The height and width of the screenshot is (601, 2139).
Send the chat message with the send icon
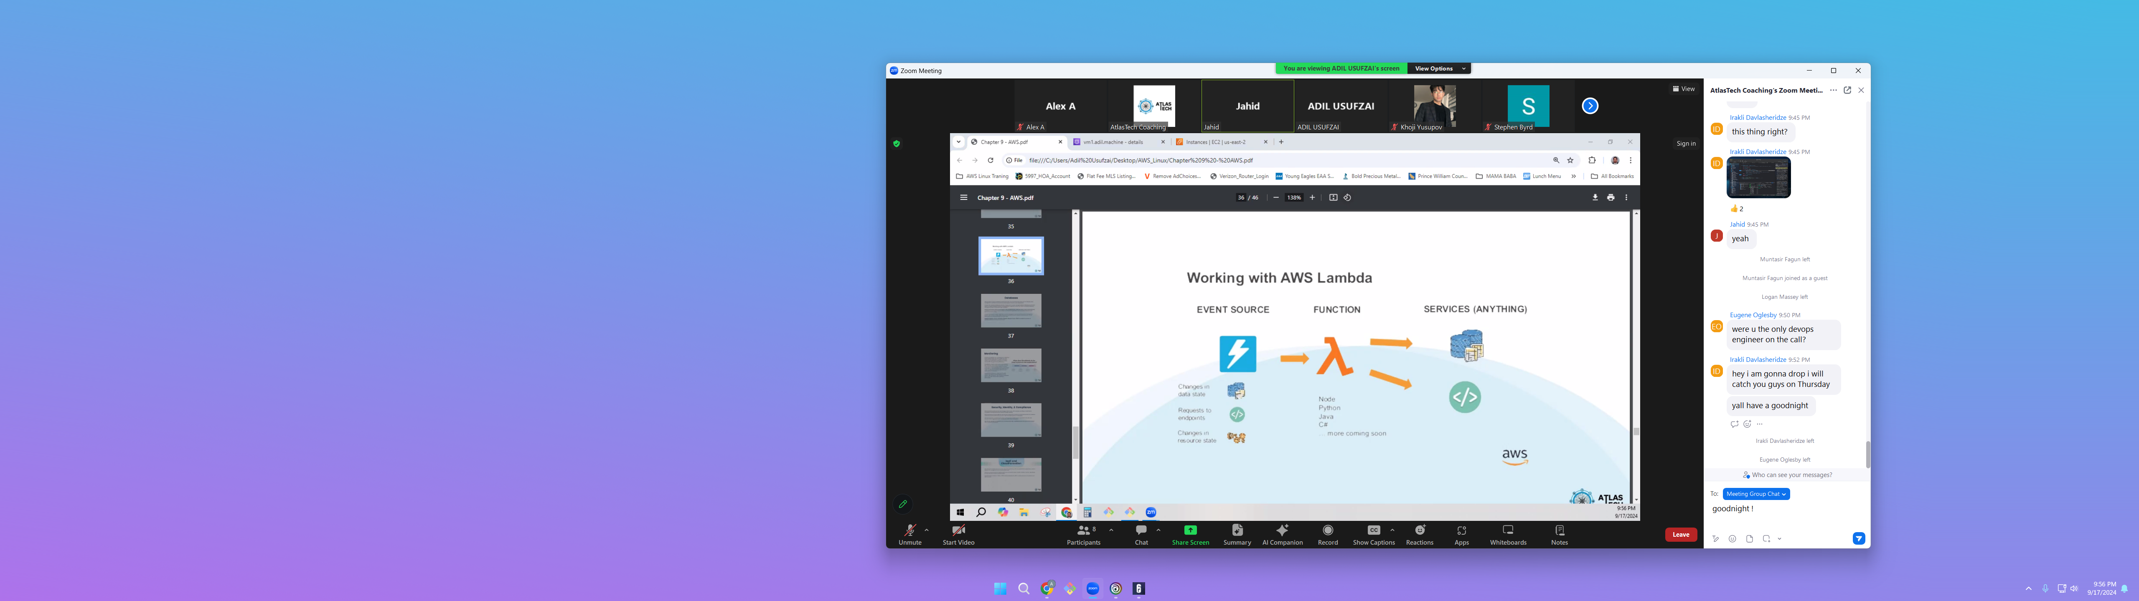coord(1858,539)
